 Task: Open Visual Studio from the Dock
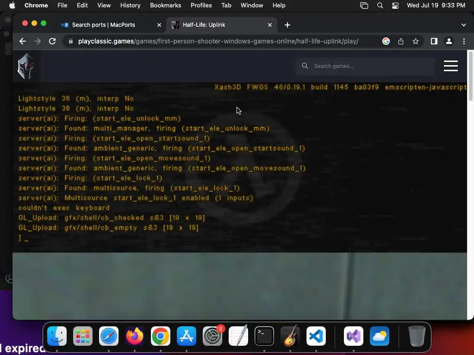pos(353,336)
